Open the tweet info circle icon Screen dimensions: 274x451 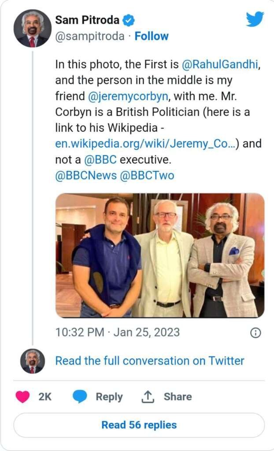(255, 333)
